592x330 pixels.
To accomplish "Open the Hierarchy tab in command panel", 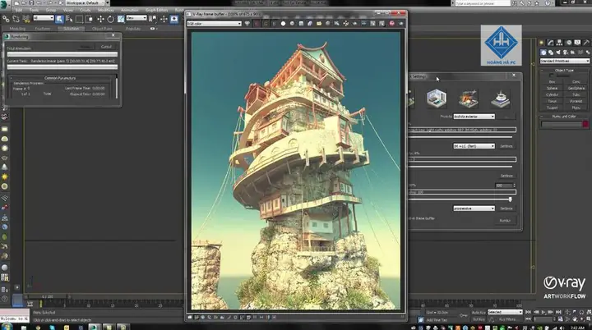I will pyautogui.click(x=560, y=43).
